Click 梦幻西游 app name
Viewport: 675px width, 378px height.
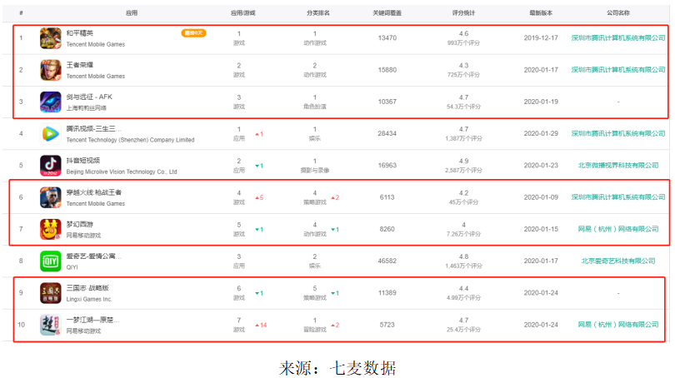[x=80, y=224]
